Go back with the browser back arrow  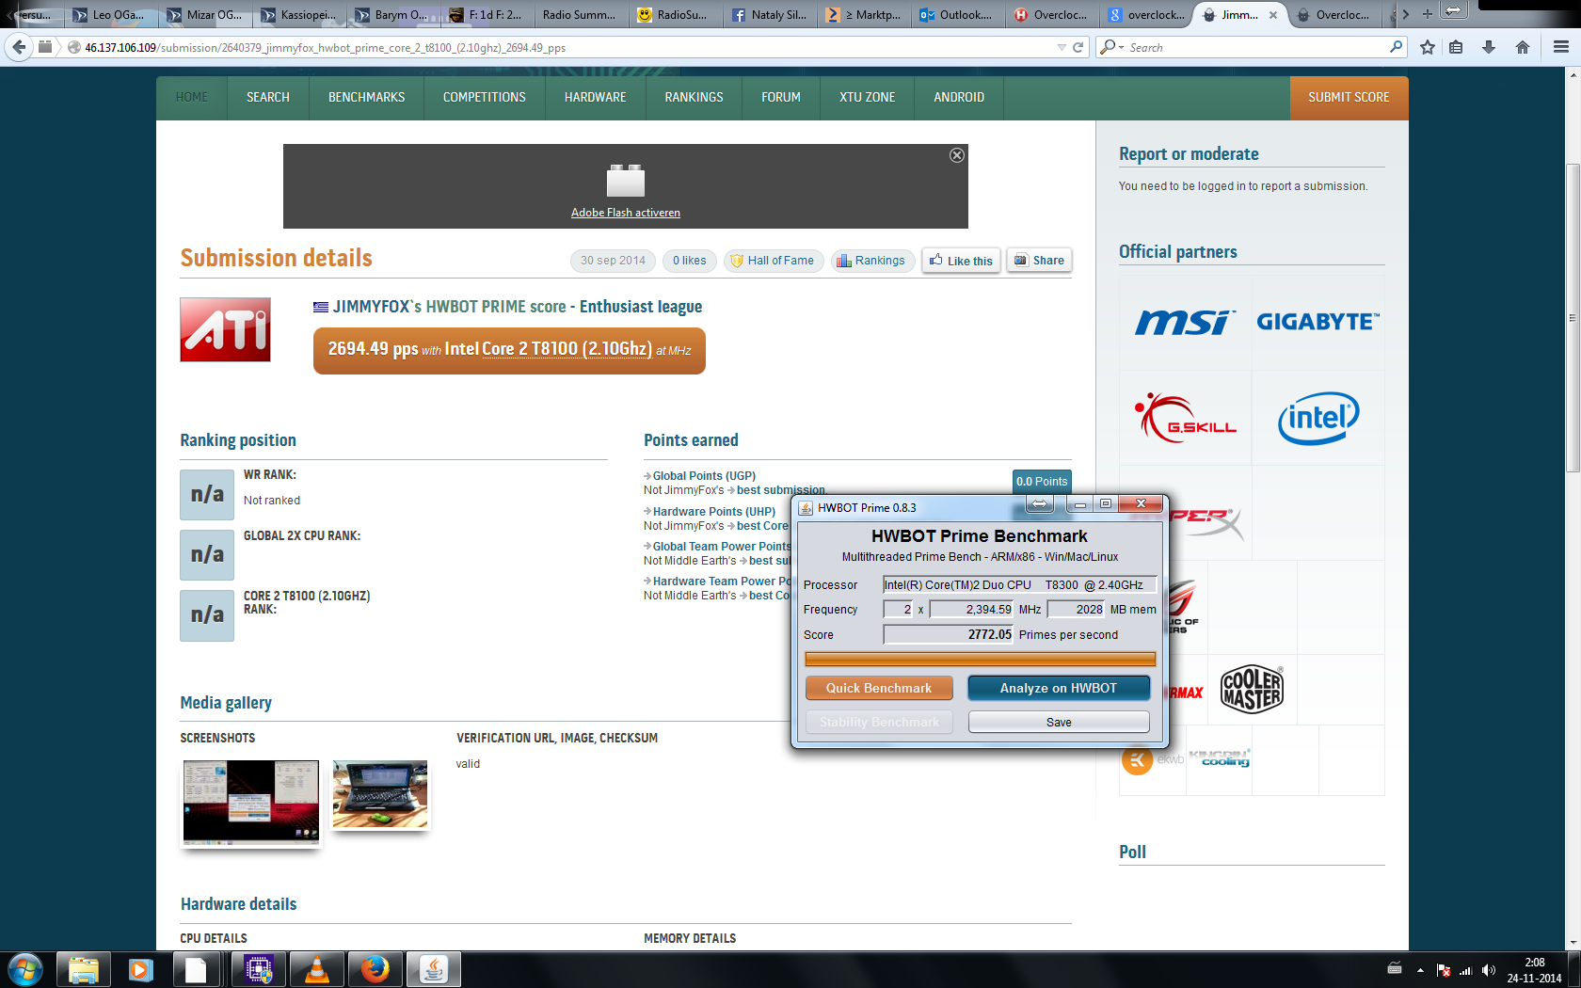pos(19,47)
